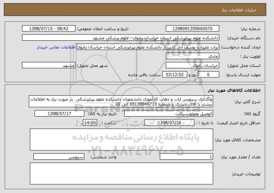Screen dimensions: 274x193
Task: Click the label مهلت ارسال پاسخ
Action: point(243,75)
